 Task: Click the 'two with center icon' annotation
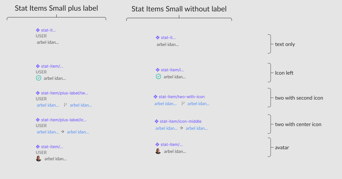tap(298, 124)
